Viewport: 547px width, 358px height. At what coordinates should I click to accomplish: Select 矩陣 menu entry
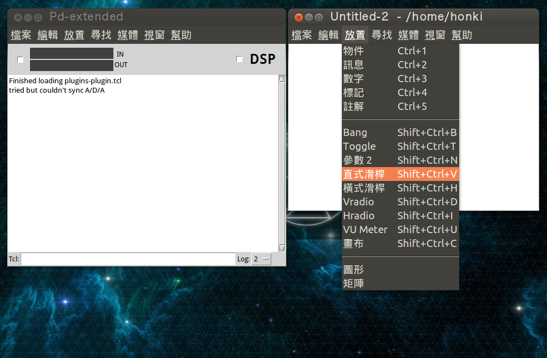click(x=400, y=284)
